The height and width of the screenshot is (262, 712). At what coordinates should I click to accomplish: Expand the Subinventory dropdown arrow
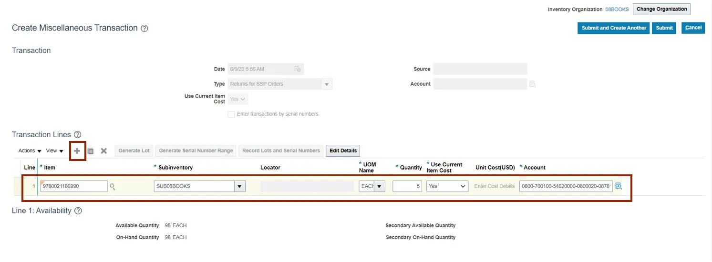coord(239,186)
